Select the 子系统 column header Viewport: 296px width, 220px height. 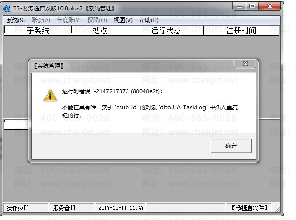(x=38, y=31)
